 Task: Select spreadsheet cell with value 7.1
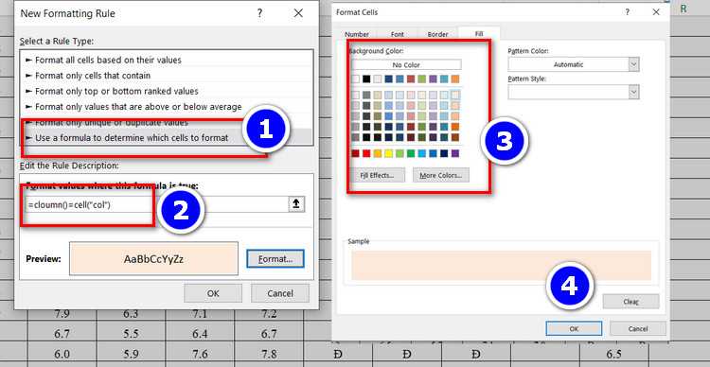coord(200,315)
